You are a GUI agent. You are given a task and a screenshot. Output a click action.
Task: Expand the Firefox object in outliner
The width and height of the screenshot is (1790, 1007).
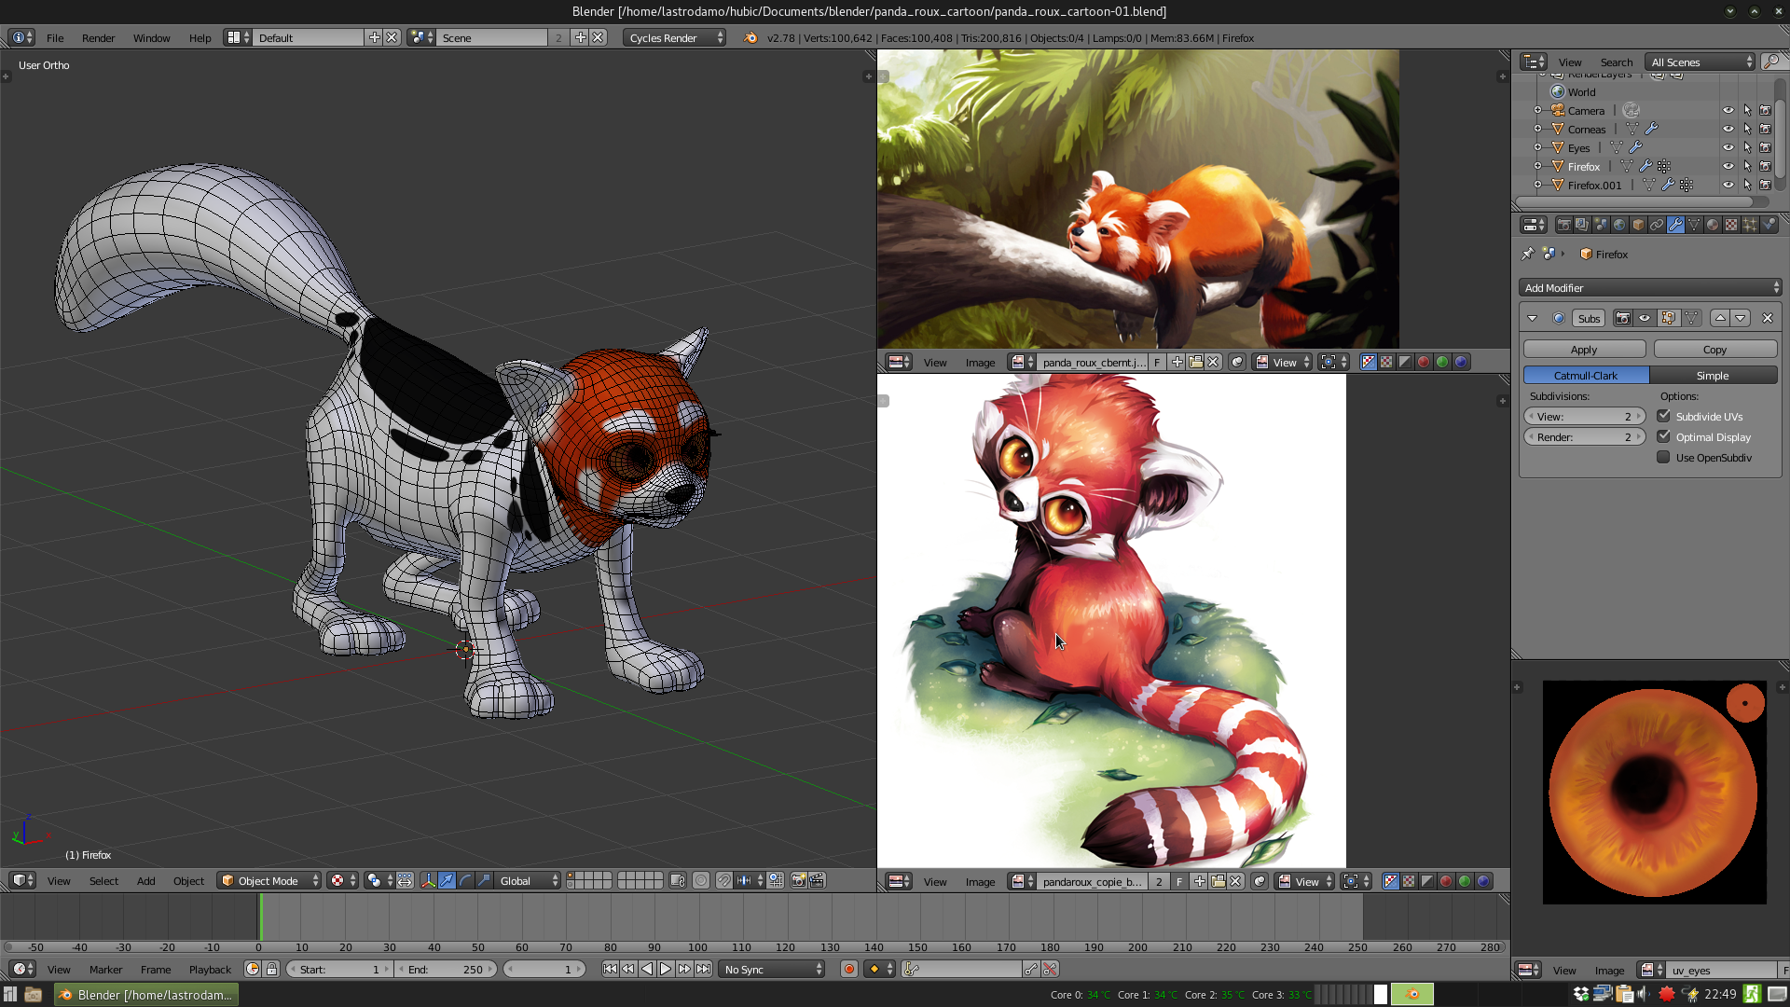pos(1537,166)
